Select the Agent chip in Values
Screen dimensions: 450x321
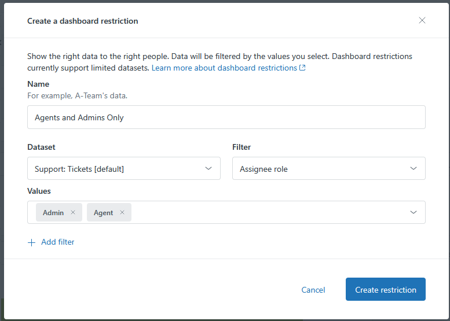tap(104, 212)
